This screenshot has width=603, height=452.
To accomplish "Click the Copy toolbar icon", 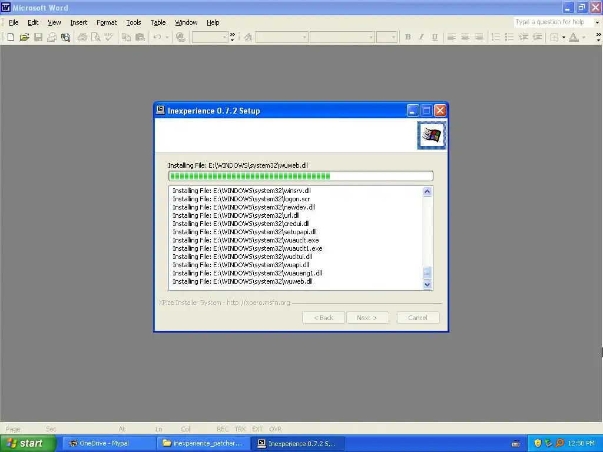I will click(x=126, y=37).
